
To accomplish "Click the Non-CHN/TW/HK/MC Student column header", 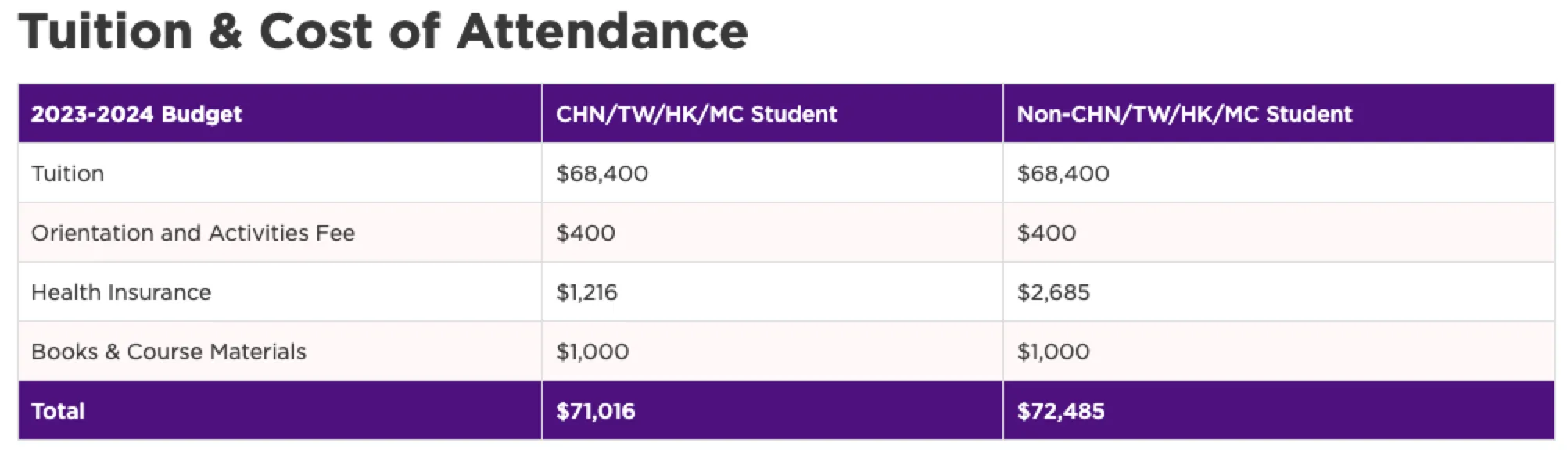I will (1184, 114).
